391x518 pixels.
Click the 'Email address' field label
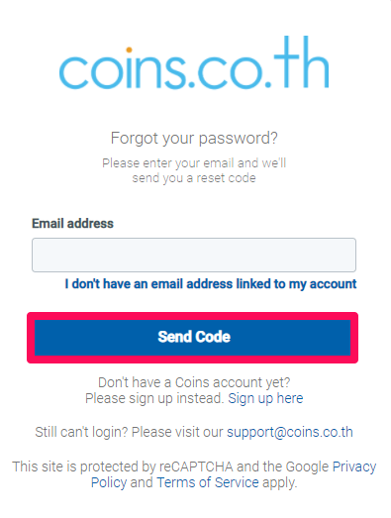pos(72,224)
